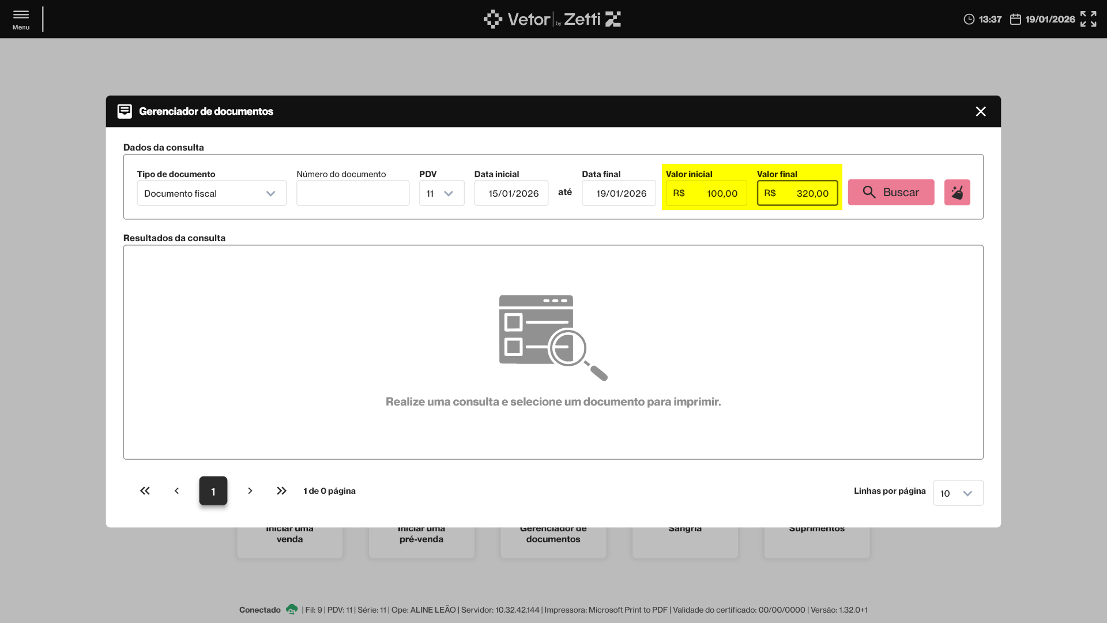Viewport: 1107px width, 623px height.
Task: Go to last page double-arrow
Action: click(x=281, y=491)
